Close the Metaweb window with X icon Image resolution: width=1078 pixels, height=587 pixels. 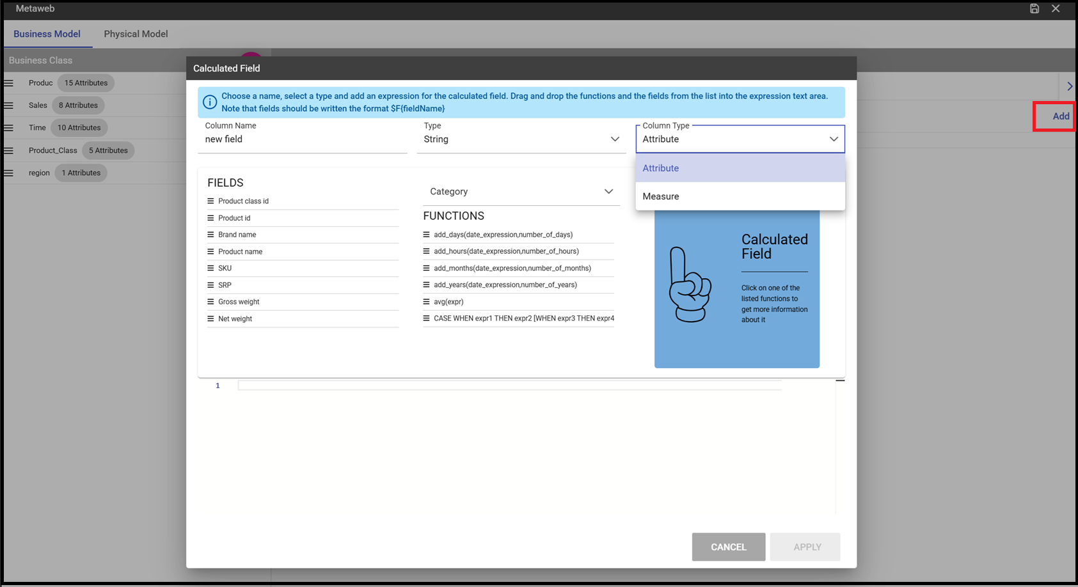tap(1056, 8)
